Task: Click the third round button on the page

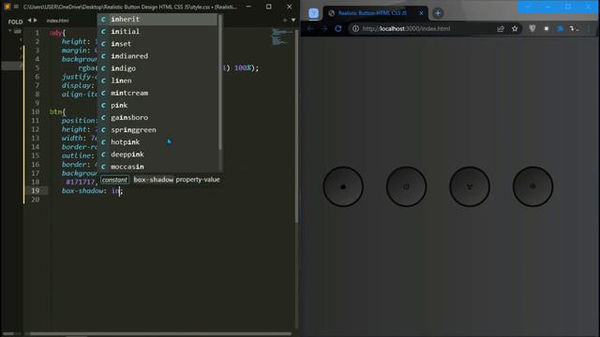Action: tap(470, 187)
